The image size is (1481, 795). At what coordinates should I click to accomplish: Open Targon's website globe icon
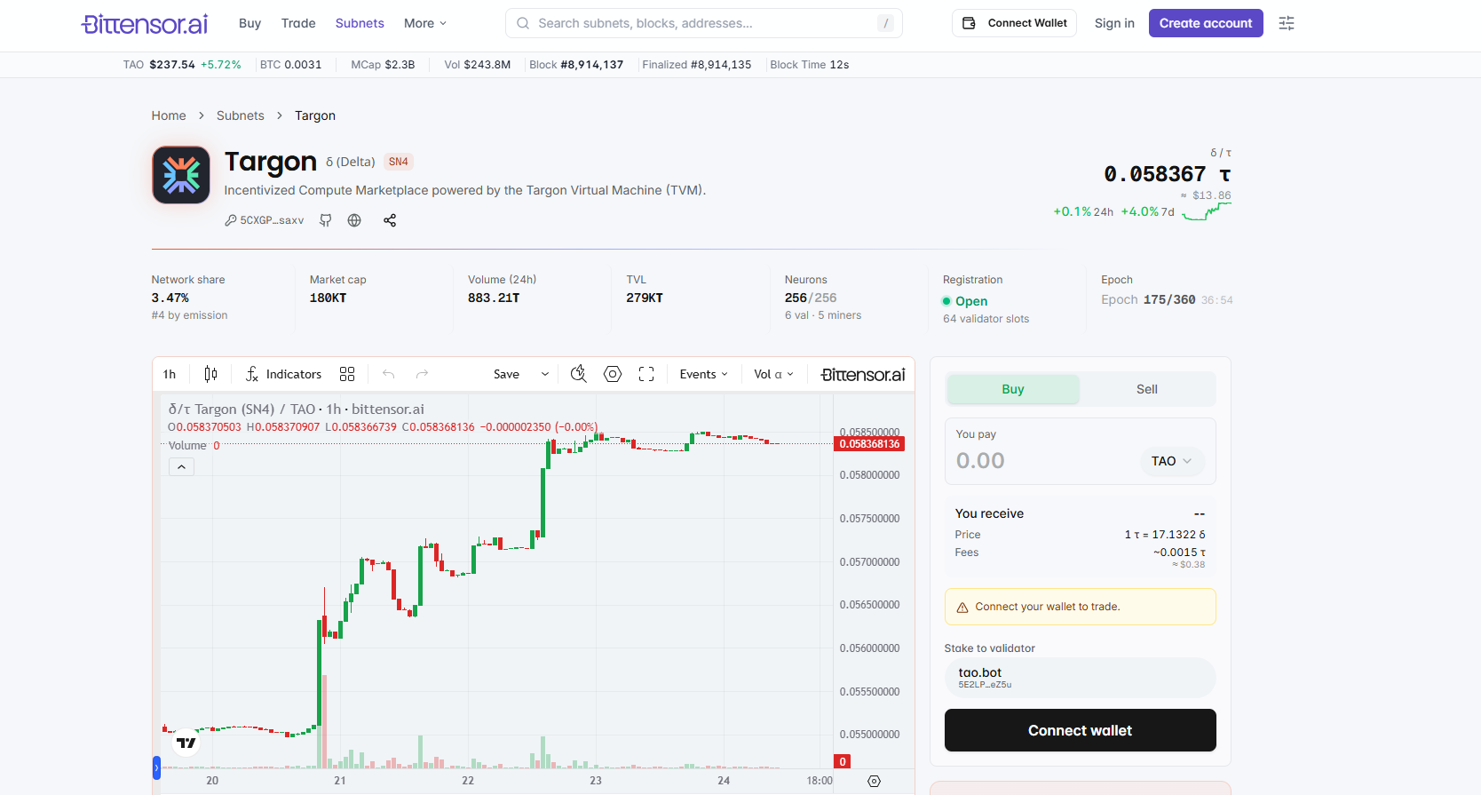354,220
